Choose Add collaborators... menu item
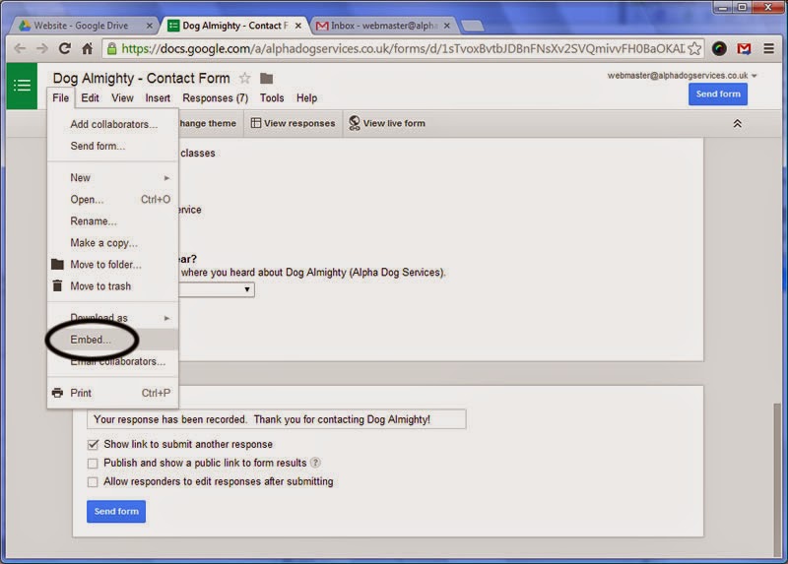The height and width of the screenshot is (564, 788). point(112,124)
